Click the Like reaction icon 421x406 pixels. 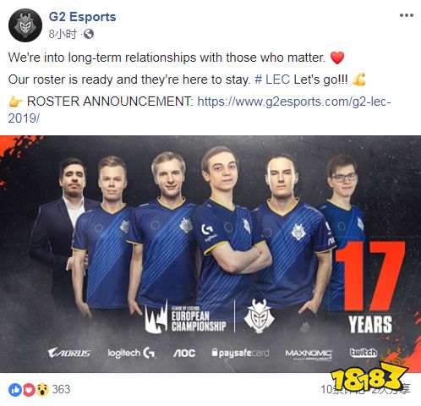15,390
